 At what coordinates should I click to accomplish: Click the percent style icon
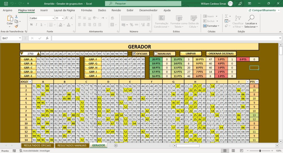(x=131, y=25)
